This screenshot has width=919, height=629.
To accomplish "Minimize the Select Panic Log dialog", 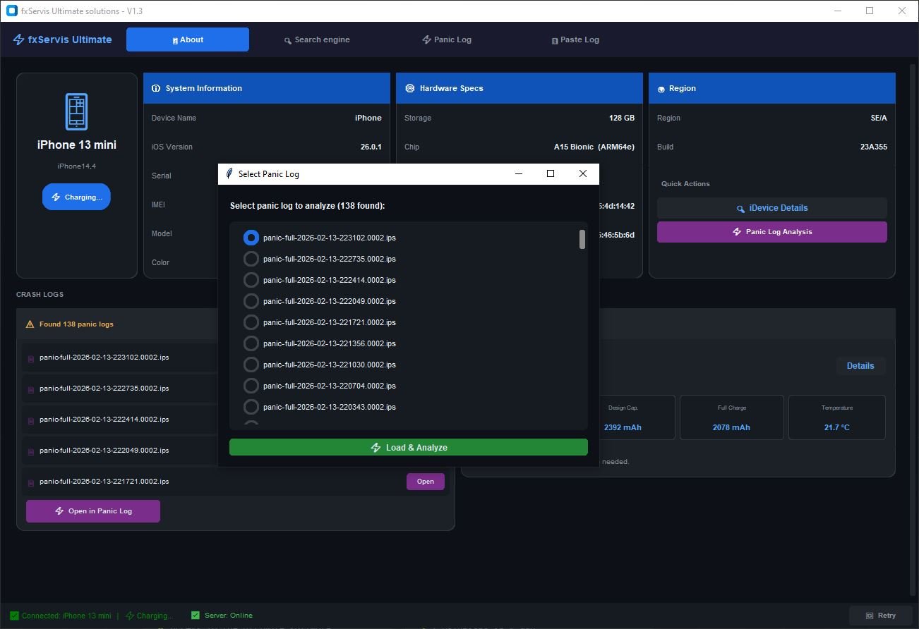I will (519, 173).
